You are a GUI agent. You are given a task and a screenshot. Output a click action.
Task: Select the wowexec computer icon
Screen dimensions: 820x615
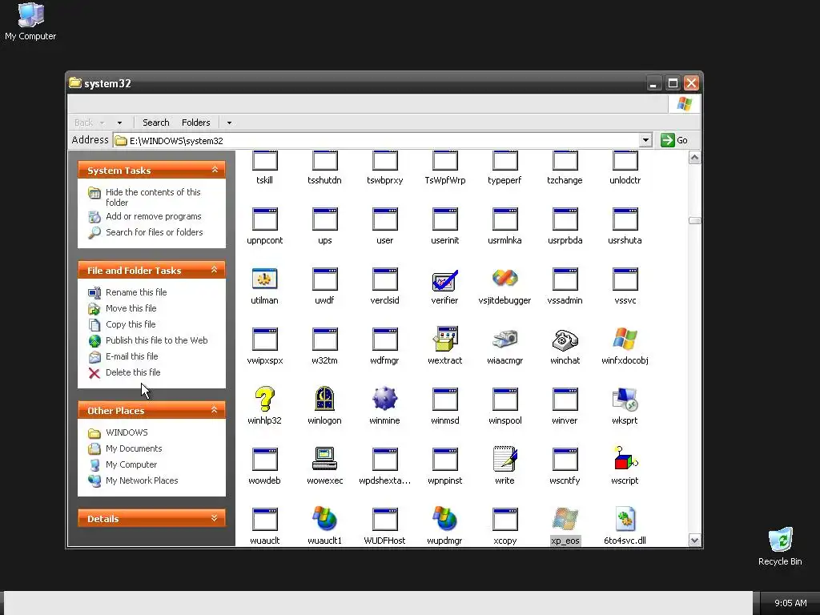pos(325,459)
